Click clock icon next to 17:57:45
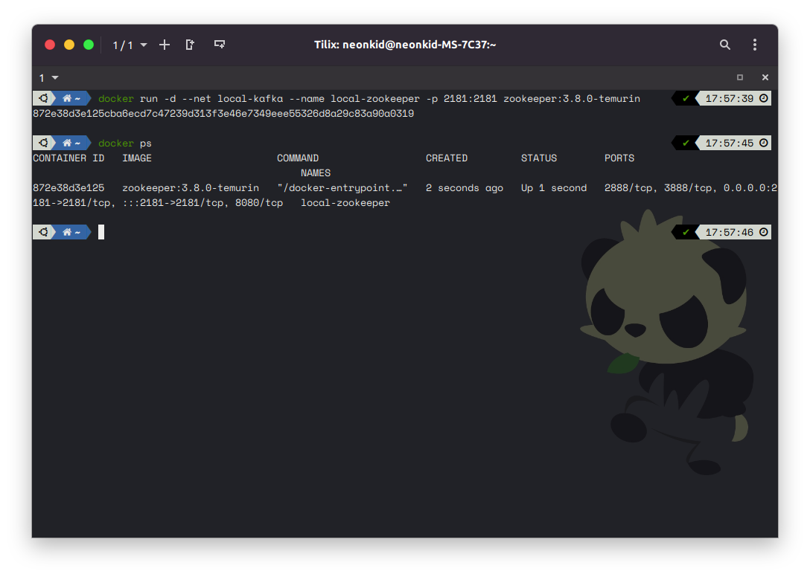The height and width of the screenshot is (577, 810). 764,143
